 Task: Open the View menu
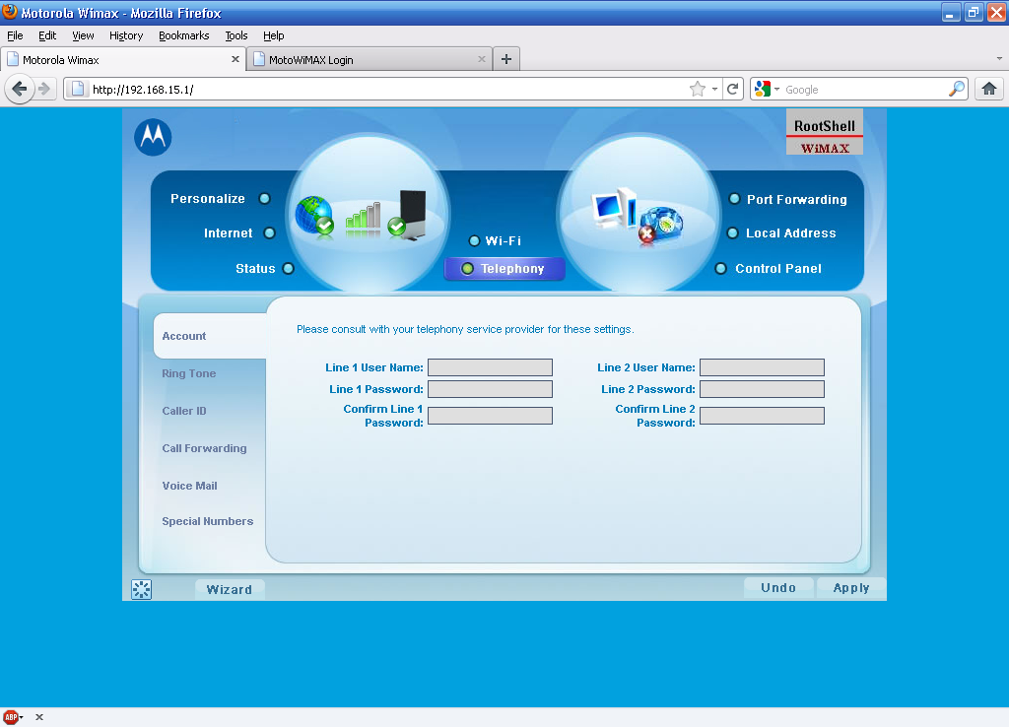pyautogui.click(x=83, y=35)
